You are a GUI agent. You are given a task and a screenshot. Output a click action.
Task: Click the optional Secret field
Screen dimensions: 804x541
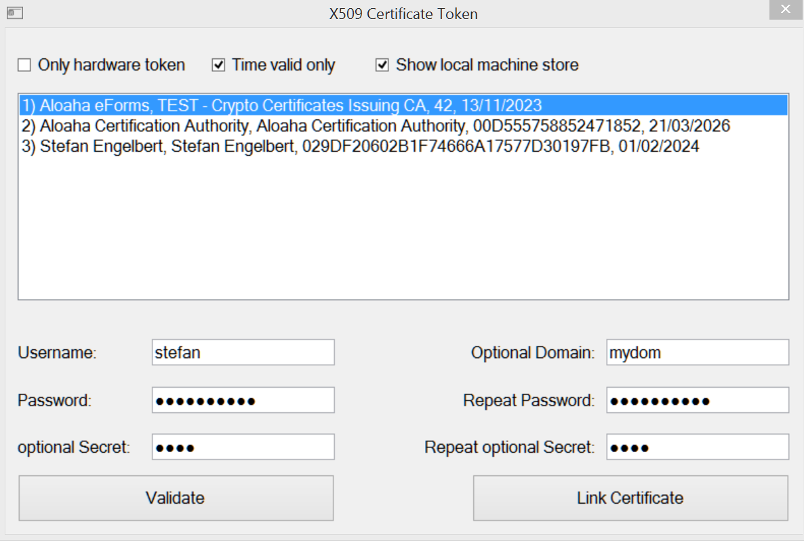click(x=243, y=446)
